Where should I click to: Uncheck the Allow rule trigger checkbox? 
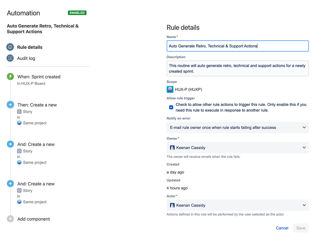pos(171,107)
